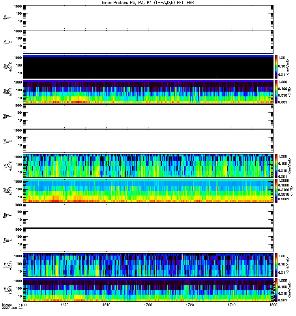Select the thd fbk scm1 spectrogram panel
Viewport: 296px width, 316px height.
click(148, 191)
